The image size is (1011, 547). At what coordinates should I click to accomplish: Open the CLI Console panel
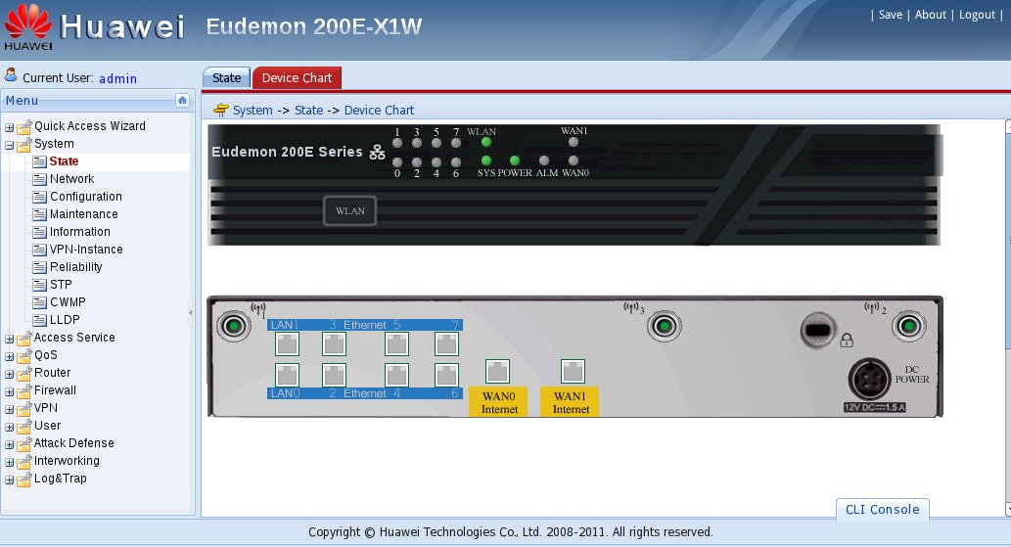pyautogui.click(x=882, y=509)
